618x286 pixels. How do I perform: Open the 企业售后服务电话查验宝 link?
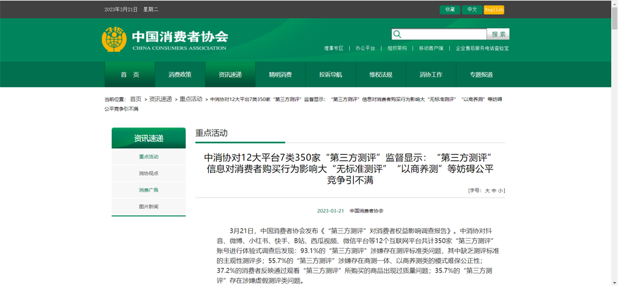[482, 49]
